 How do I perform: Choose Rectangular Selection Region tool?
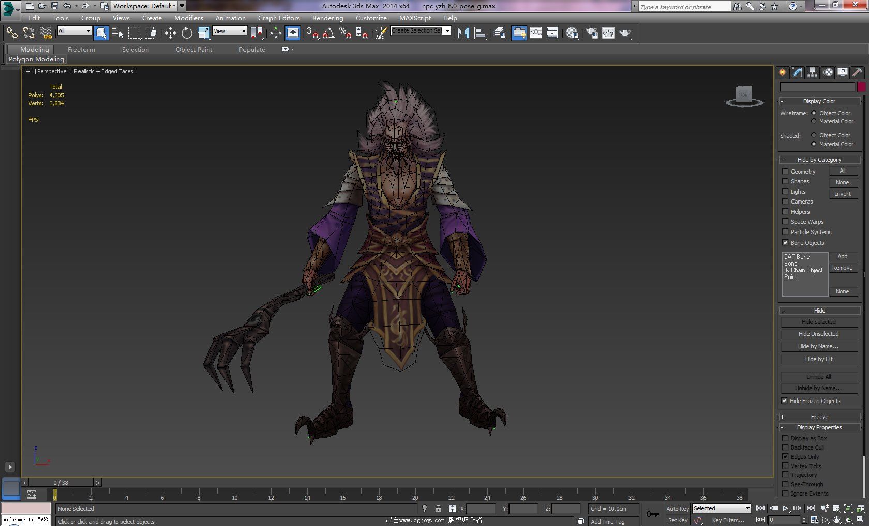pyautogui.click(x=134, y=33)
